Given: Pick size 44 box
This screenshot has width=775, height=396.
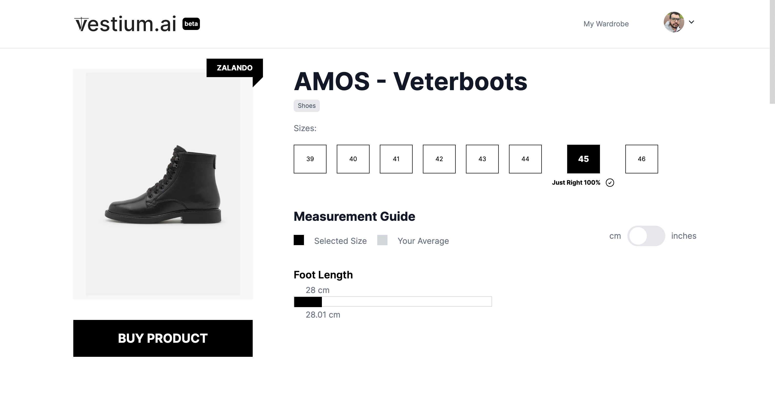Looking at the screenshot, I should tap(525, 159).
